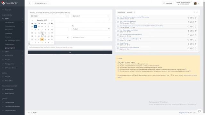Open the 'Выберите город' city dropdown
This screenshot has height=115, width=205.
[91, 37]
